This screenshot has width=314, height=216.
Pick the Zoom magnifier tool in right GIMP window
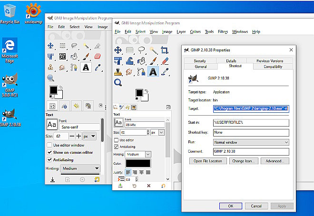118,82
